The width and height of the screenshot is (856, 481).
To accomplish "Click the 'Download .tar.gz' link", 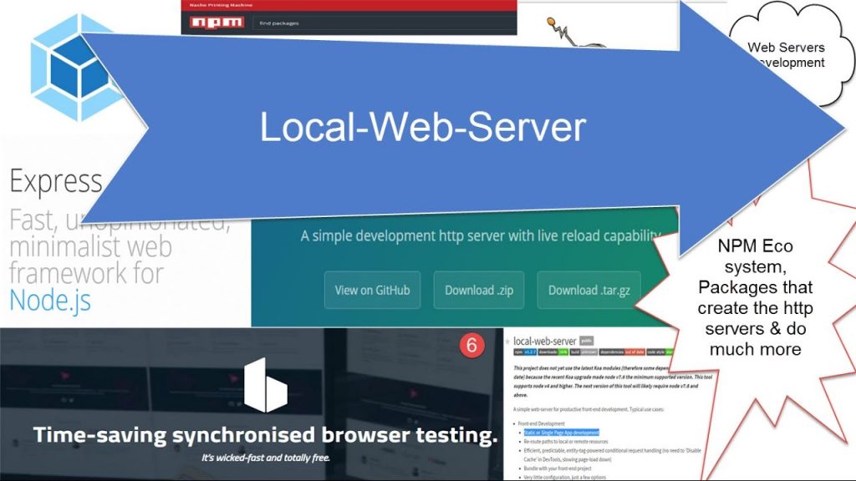I will coord(589,290).
